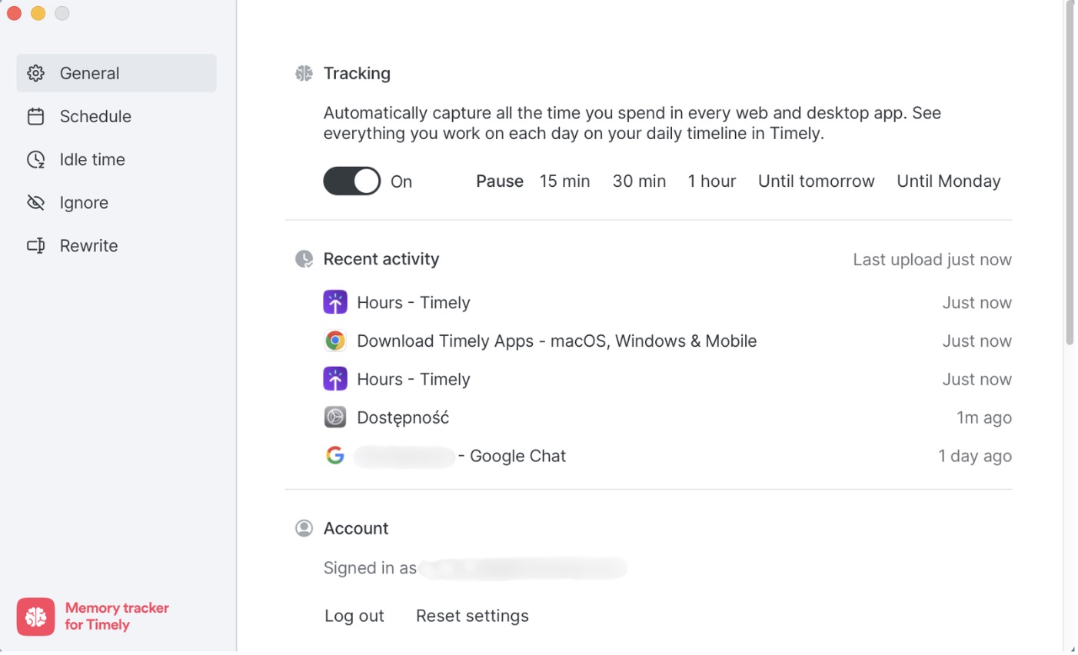The width and height of the screenshot is (1078, 655).
Task: Pause tracking Until Monday
Action: (948, 181)
